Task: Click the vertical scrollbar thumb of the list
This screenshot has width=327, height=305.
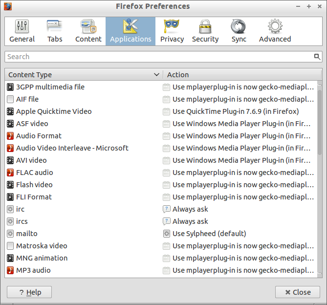Action: (320, 122)
